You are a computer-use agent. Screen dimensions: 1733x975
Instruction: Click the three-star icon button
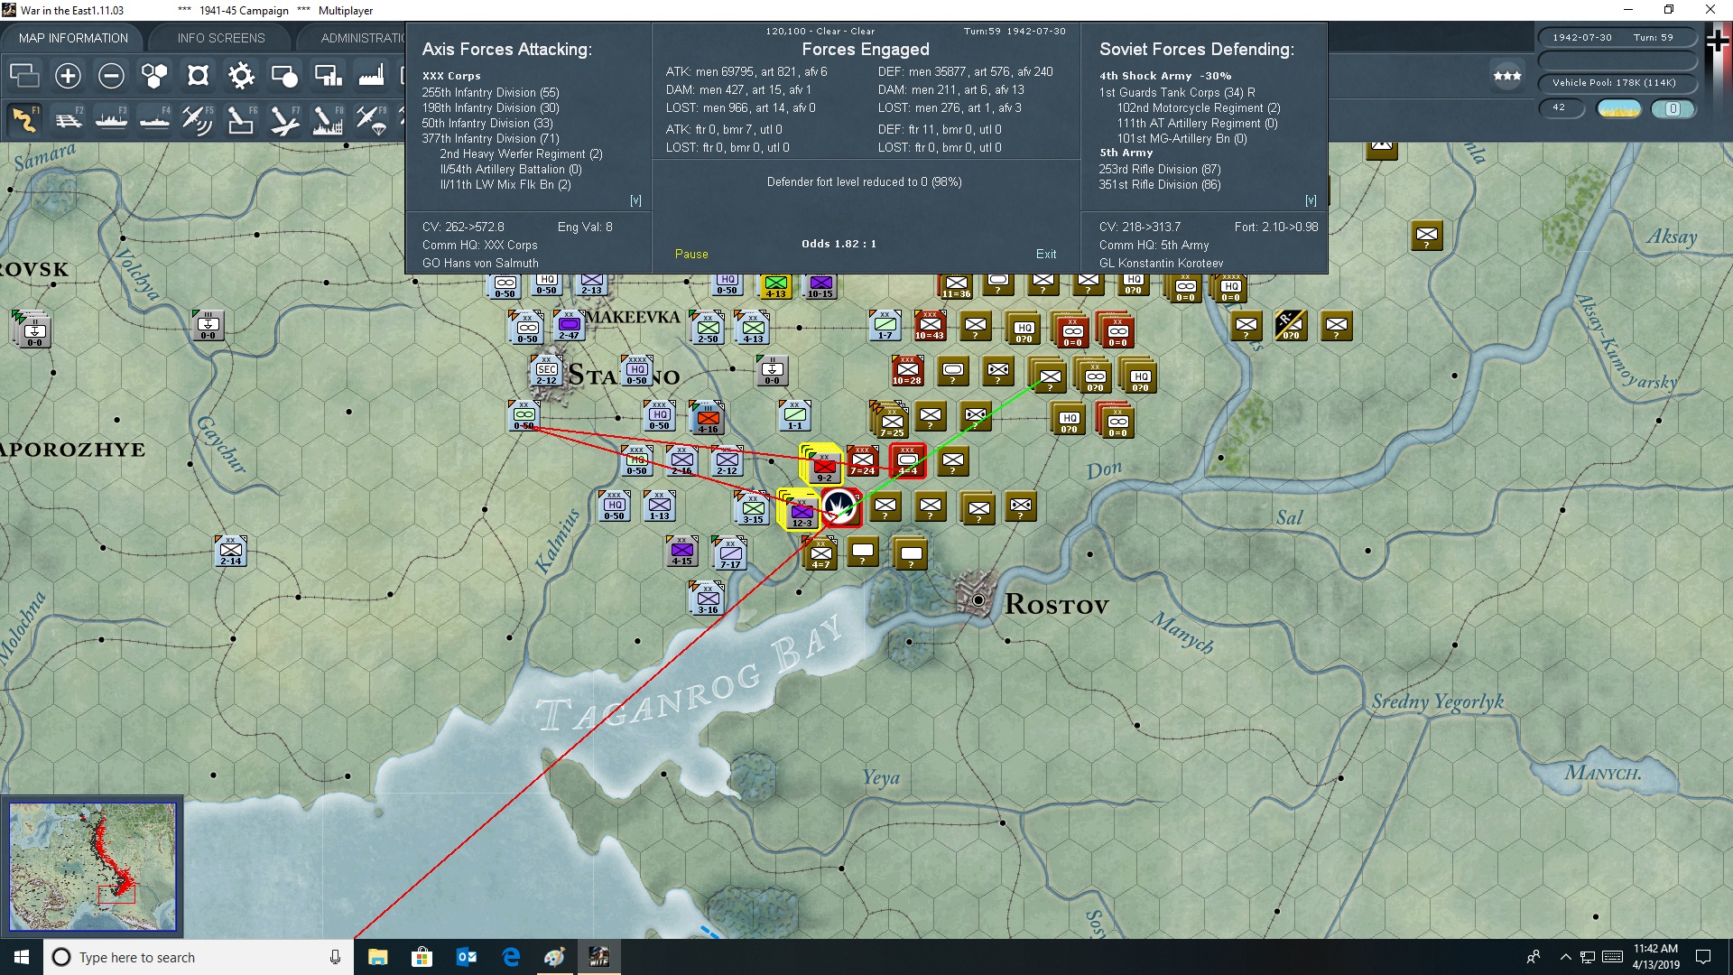pos(1507,76)
